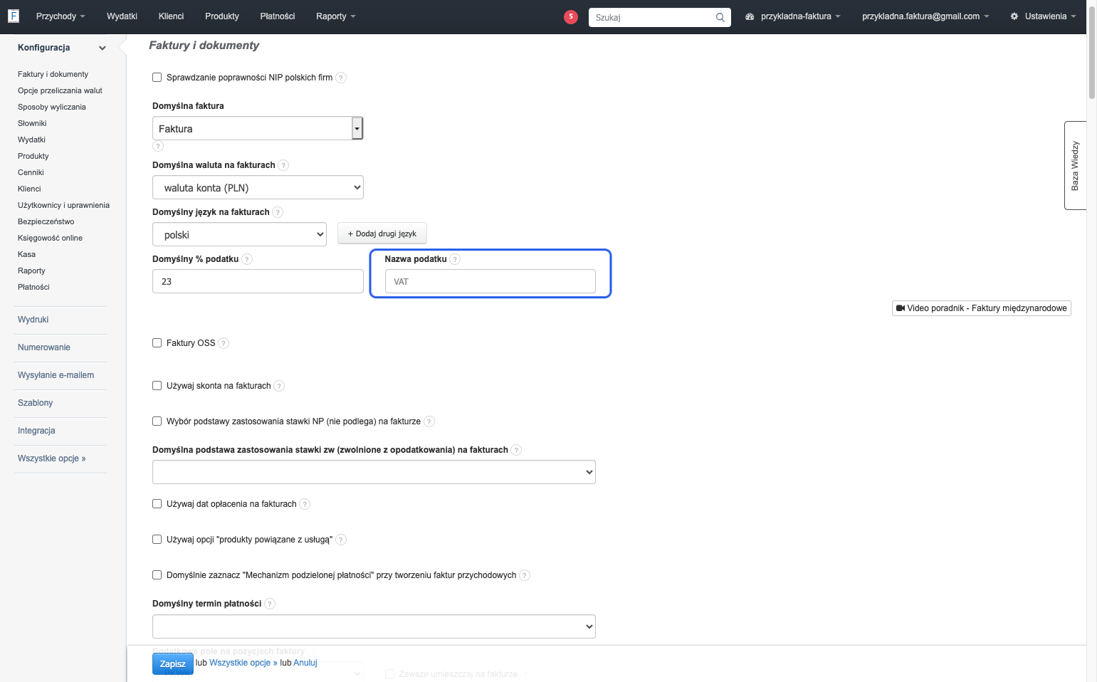
Task: Go to Klienci in top navigation
Action: 171,16
